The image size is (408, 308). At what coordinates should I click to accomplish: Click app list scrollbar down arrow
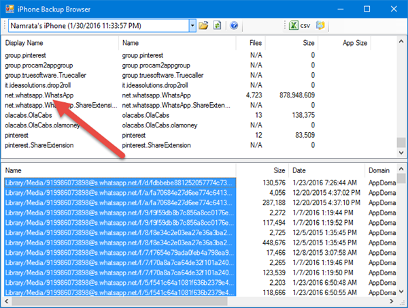[401, 153]
